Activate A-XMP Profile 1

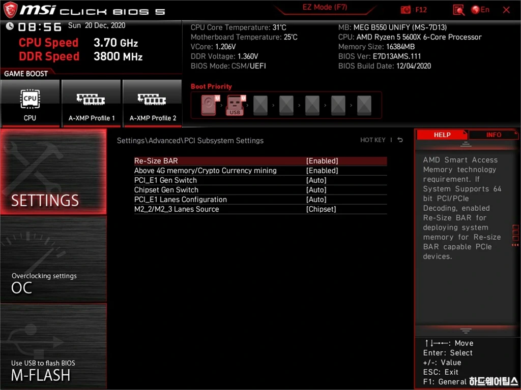(91, 103)
